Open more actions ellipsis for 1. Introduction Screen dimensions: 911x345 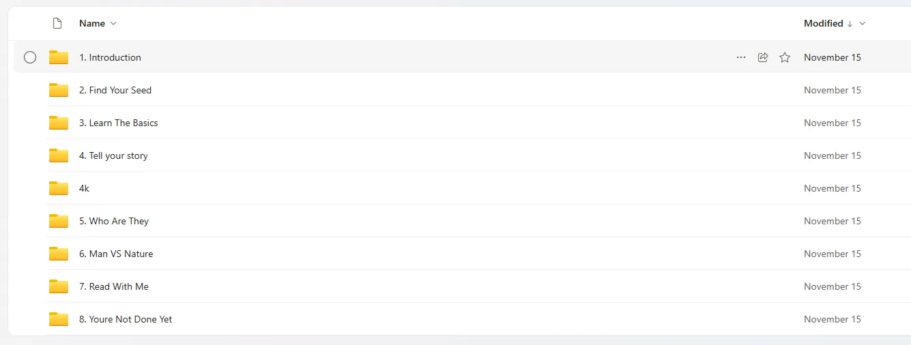[741, 57]
